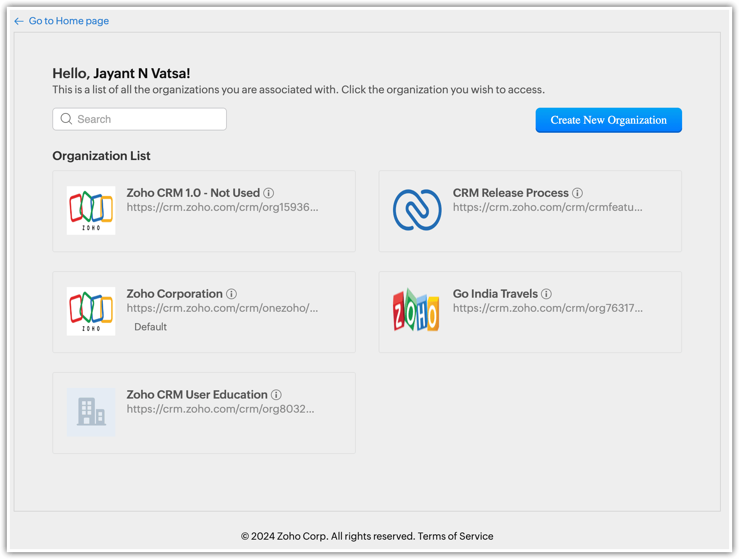Select the Zoho Corporation organization name
This screenshot has height=559, width=739.
[175, 294]
